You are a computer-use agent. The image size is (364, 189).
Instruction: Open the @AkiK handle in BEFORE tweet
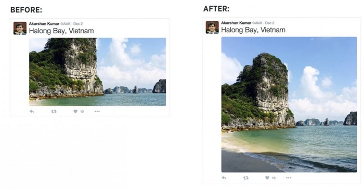pos(66,24)
